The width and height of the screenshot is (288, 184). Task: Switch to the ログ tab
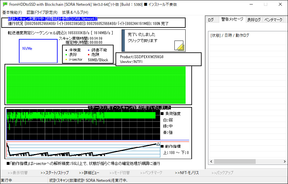pyautogui.click(x=212, y=19)
